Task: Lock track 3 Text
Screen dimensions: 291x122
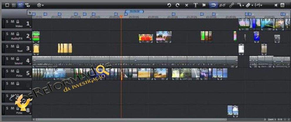Action: (18, 46)
